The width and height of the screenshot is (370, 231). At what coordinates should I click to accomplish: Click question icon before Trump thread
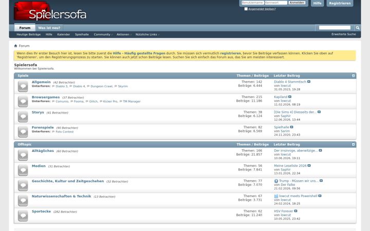[x=276, y=181]
